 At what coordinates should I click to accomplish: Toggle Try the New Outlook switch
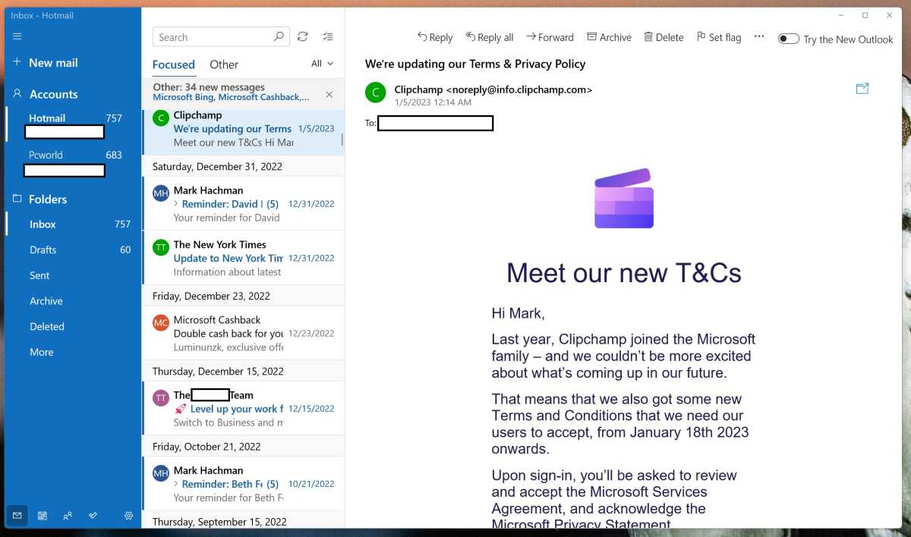click(789, 39)
